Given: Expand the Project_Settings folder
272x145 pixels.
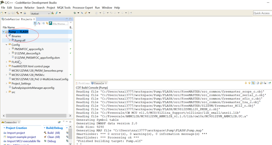Looking at the screenshot, I should 7,83.
